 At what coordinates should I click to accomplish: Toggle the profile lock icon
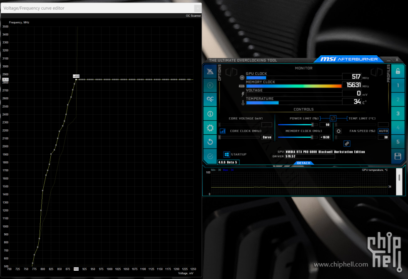coord(398,71)
